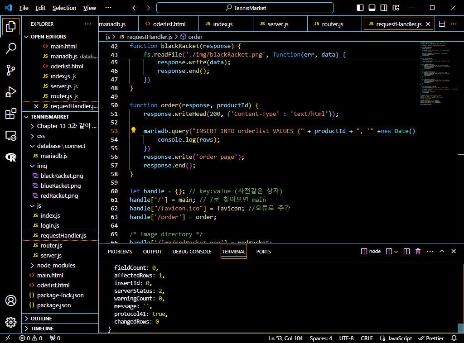Show more menu bar items
The height and width of the screenshot is (343, 464).
click(108, 8)
